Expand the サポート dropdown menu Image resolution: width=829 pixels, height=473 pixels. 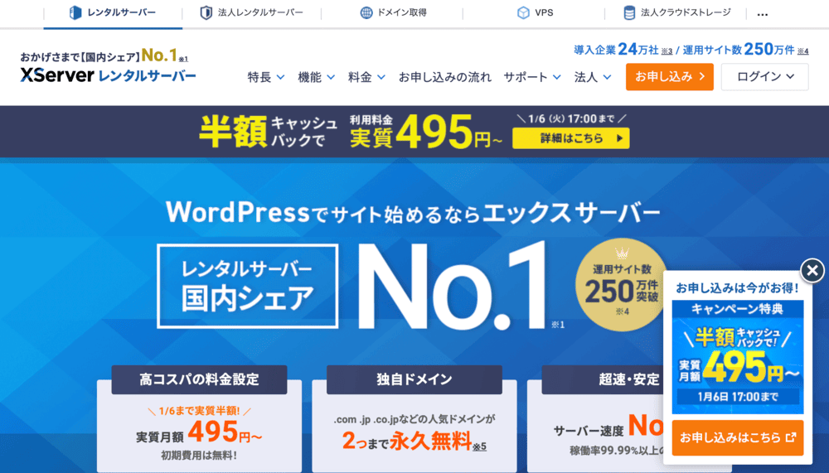[532, 77]
